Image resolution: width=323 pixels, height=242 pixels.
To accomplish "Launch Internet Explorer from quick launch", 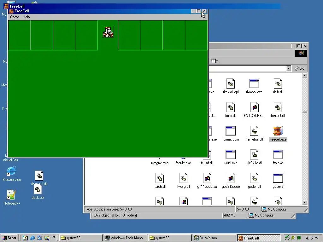I will click(32, 238).
